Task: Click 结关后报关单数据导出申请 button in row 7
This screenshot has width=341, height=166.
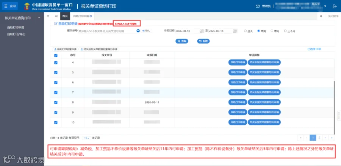Action: pyautogui.click(x=264, y=92)
